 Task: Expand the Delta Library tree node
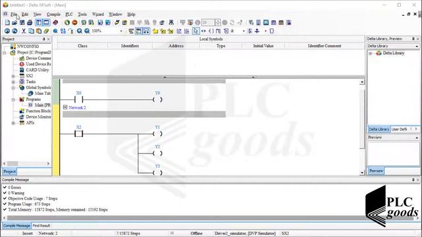click(371, 53)
